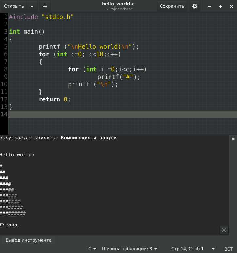Open the settings gear menu
This screenshot has width=237, height=253.
[x=195, y=6]
